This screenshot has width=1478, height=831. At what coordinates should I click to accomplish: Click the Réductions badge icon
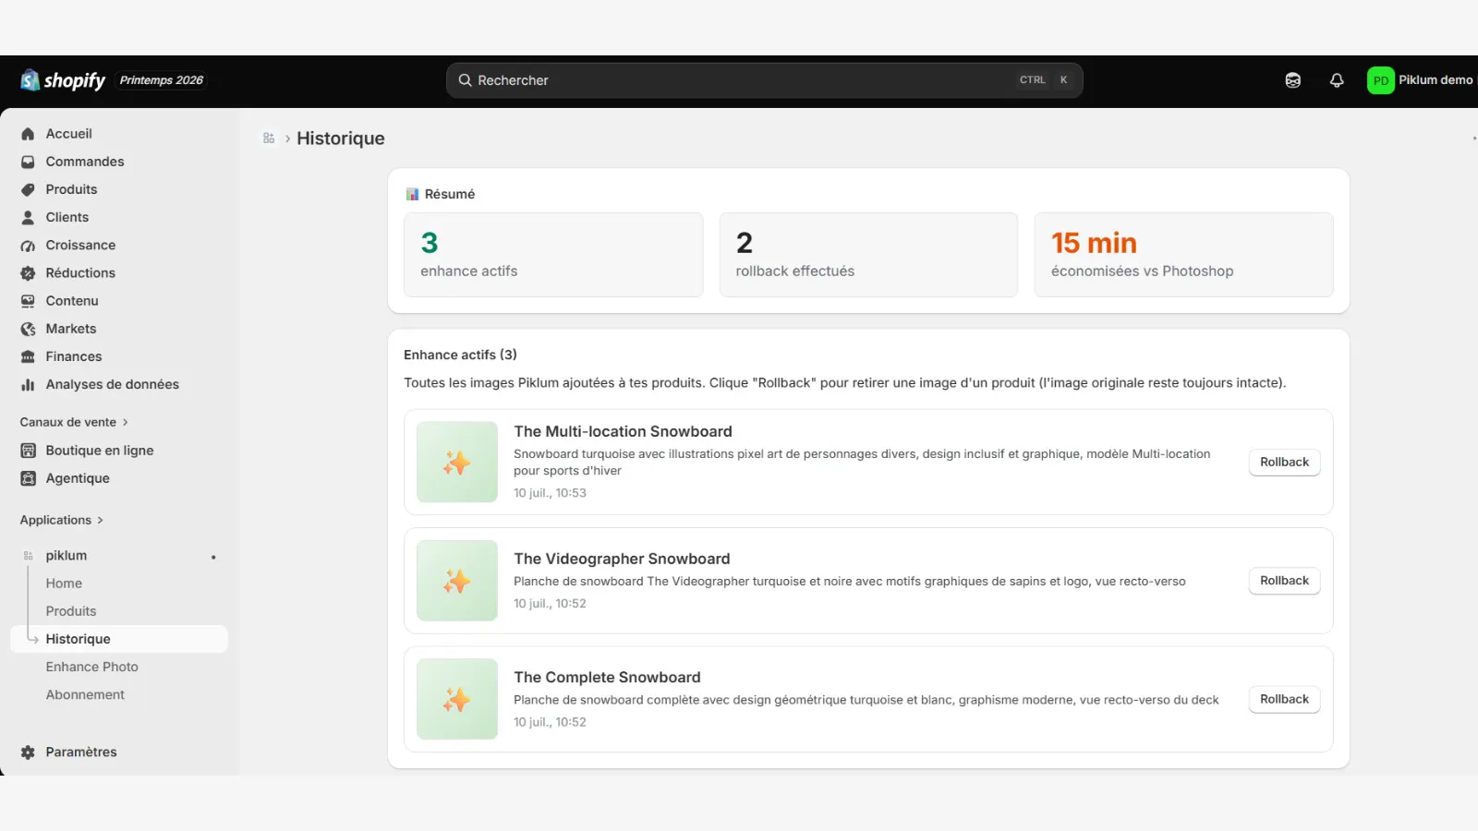(x=28, y=273)
